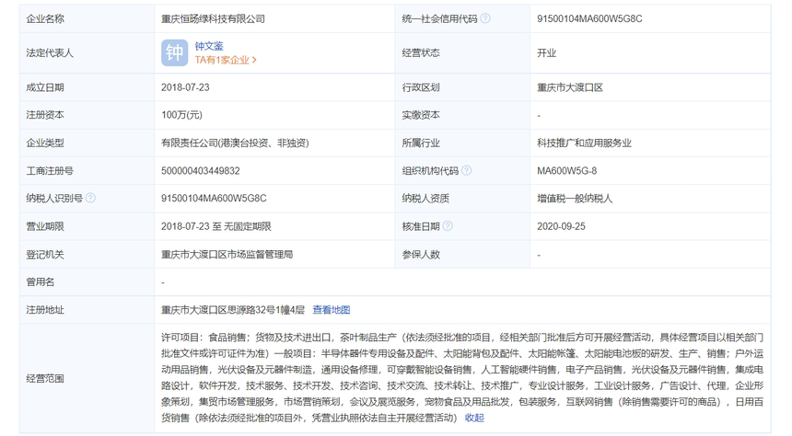
Task: Click the 科技推广和应用服务业 industry value
Action: (584, 143)
